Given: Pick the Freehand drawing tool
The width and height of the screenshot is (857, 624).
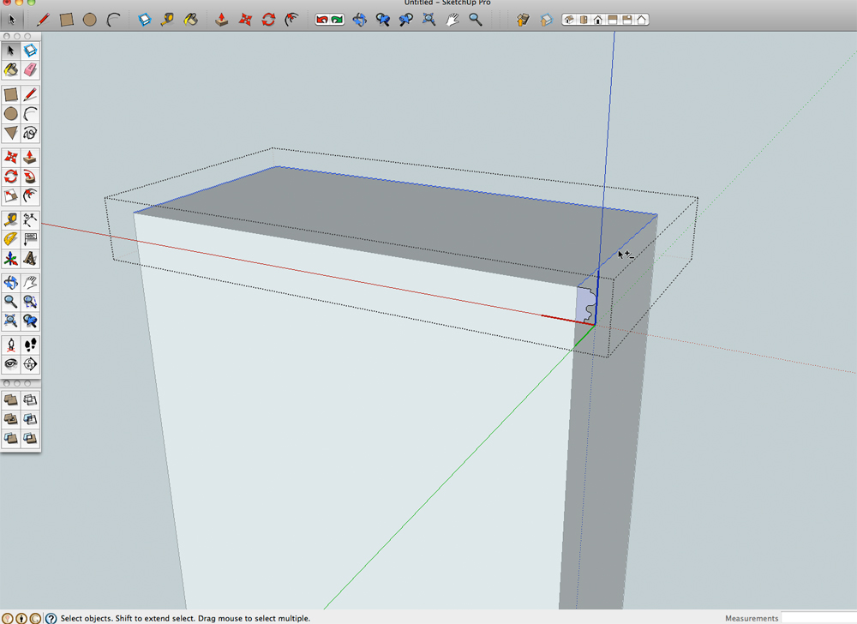Looking at the screenshot, I should click(30, 133).
